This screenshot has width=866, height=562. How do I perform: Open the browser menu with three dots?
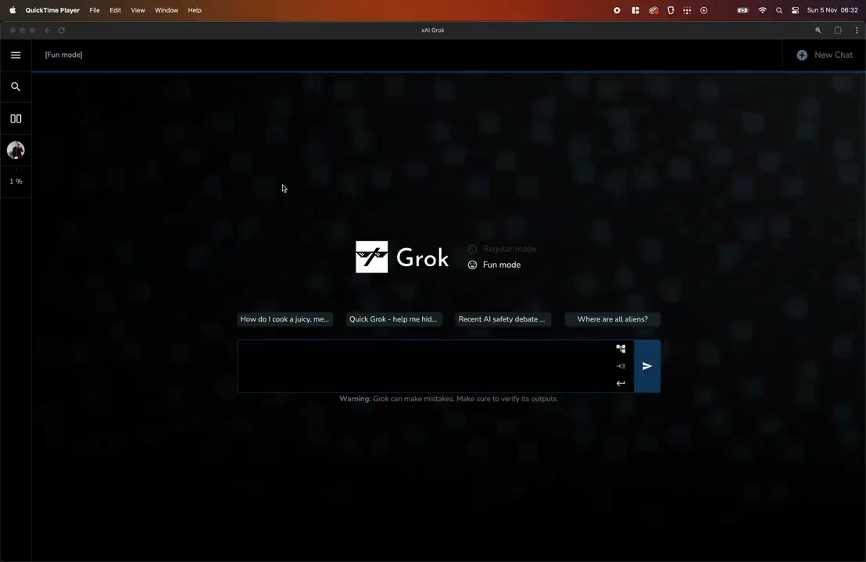(857, 30)
